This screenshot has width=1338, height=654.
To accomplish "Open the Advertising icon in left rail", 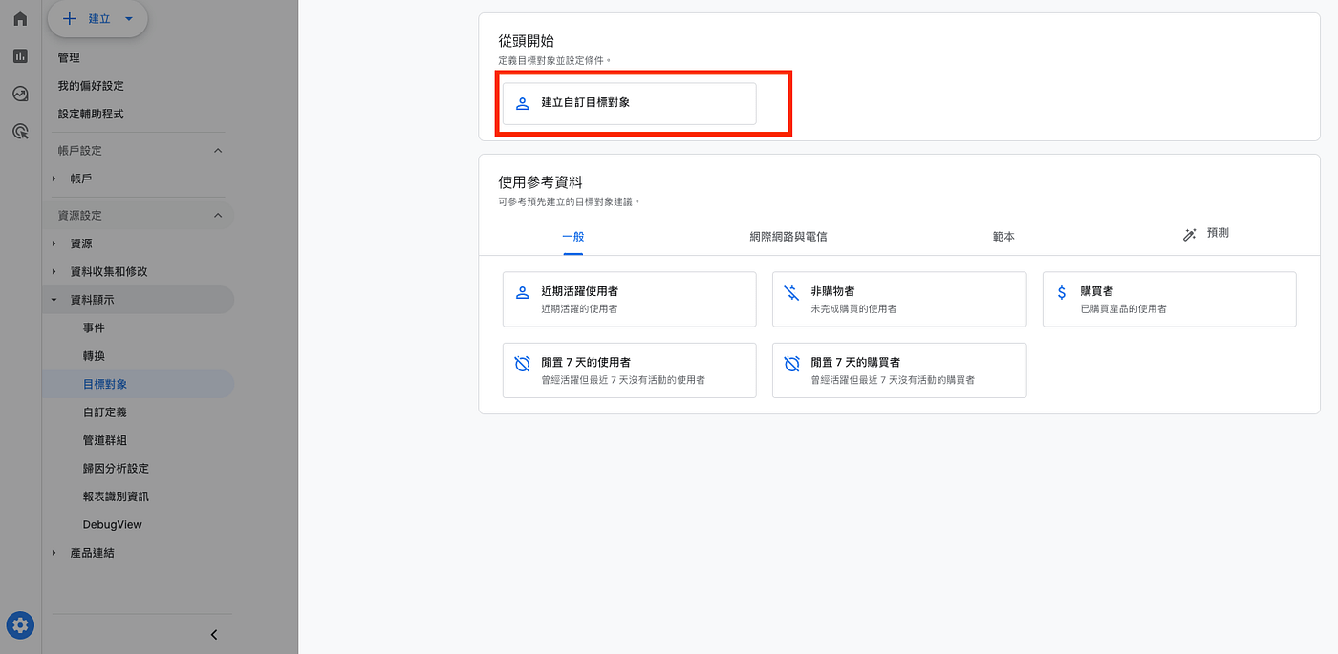I will 20,131.
